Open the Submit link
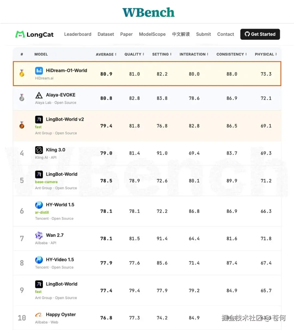The width and height of the screenshot is (294, 330). click(203, 34)
